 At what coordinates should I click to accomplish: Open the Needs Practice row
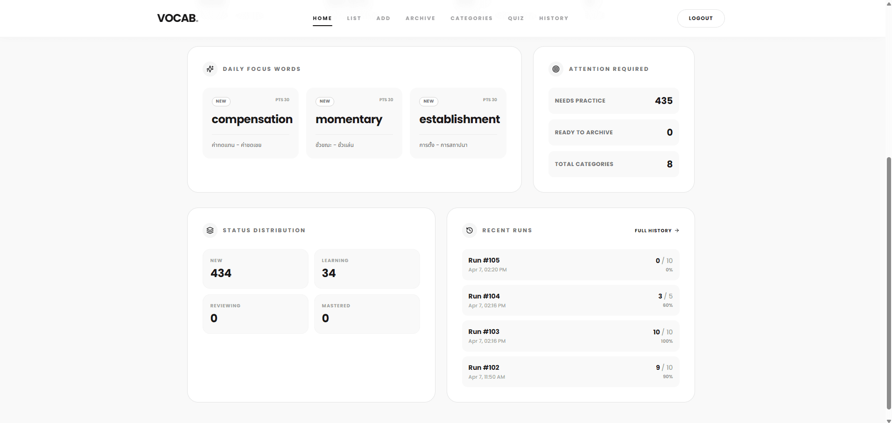pyautogui.click(x=613, y=101)
